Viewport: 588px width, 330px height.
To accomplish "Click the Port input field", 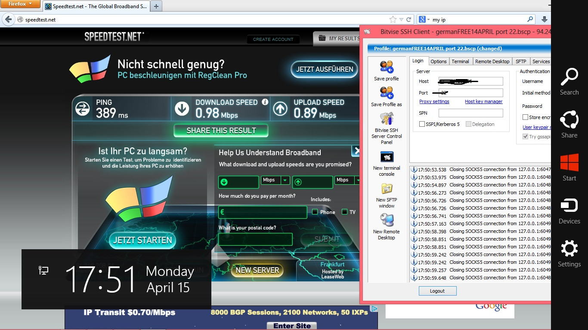I will (x=471, y=93).
